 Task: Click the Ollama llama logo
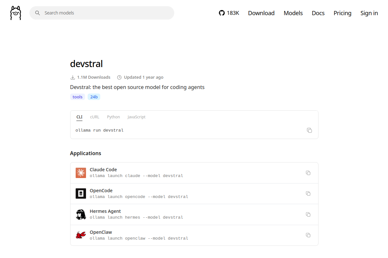(x=16, y=13)
